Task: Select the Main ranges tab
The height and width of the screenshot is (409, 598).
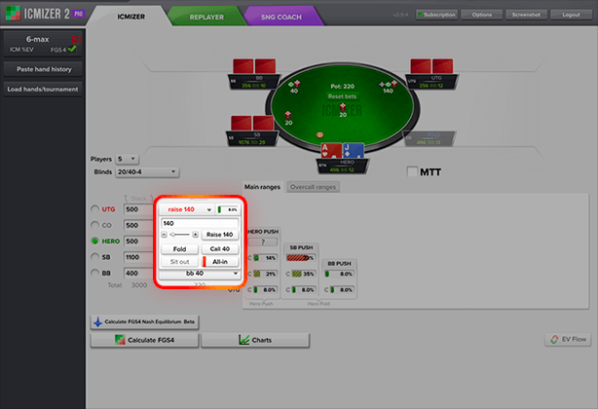Action: [x=262, y=187]
